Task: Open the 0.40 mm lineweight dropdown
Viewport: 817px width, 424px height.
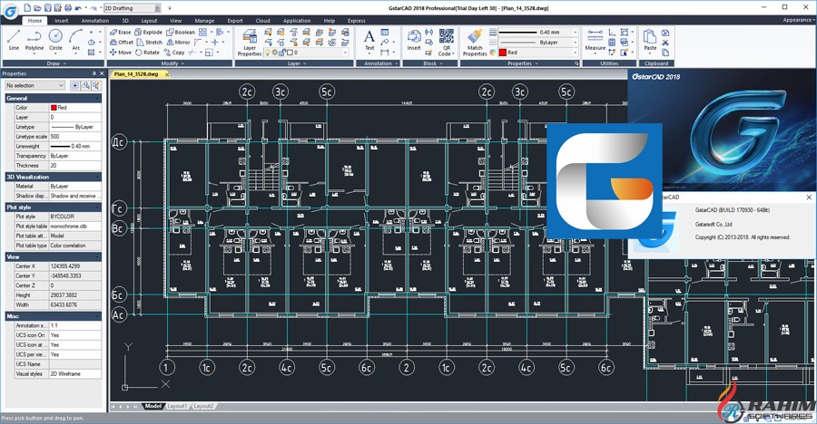Action: click(x=575, y=32)
